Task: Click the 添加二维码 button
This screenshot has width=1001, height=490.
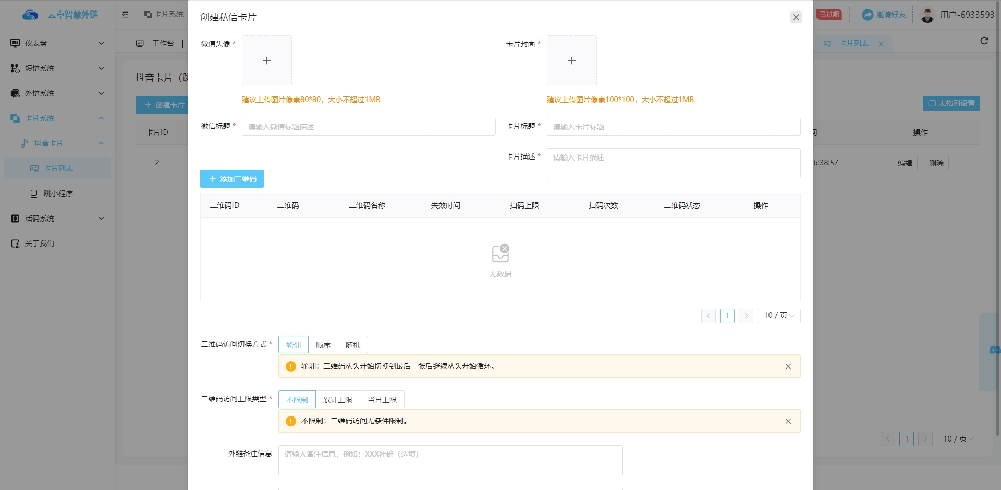Action: 232,179
